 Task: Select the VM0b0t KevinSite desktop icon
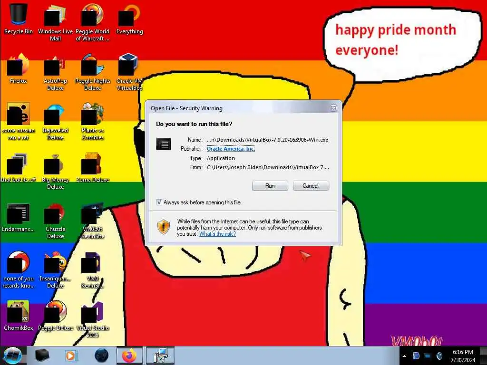(93, 221)
